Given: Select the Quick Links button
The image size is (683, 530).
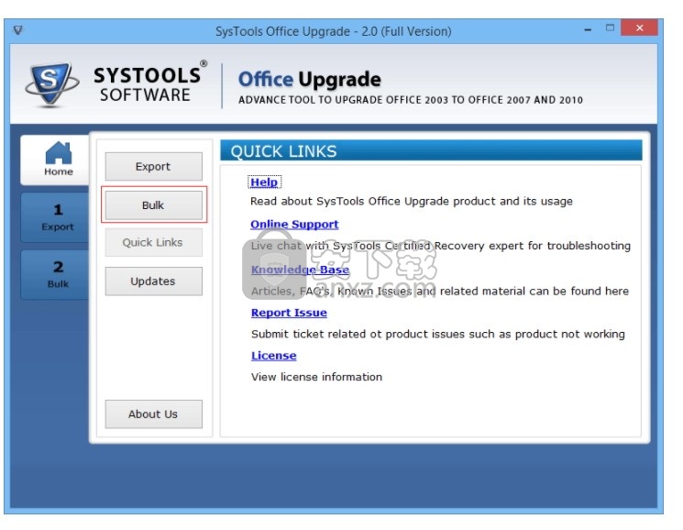Looking at the screenshot, I should click(153, 242).
